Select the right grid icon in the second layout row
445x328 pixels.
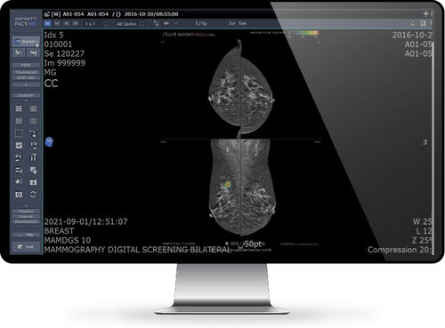(x=33, y=121)
